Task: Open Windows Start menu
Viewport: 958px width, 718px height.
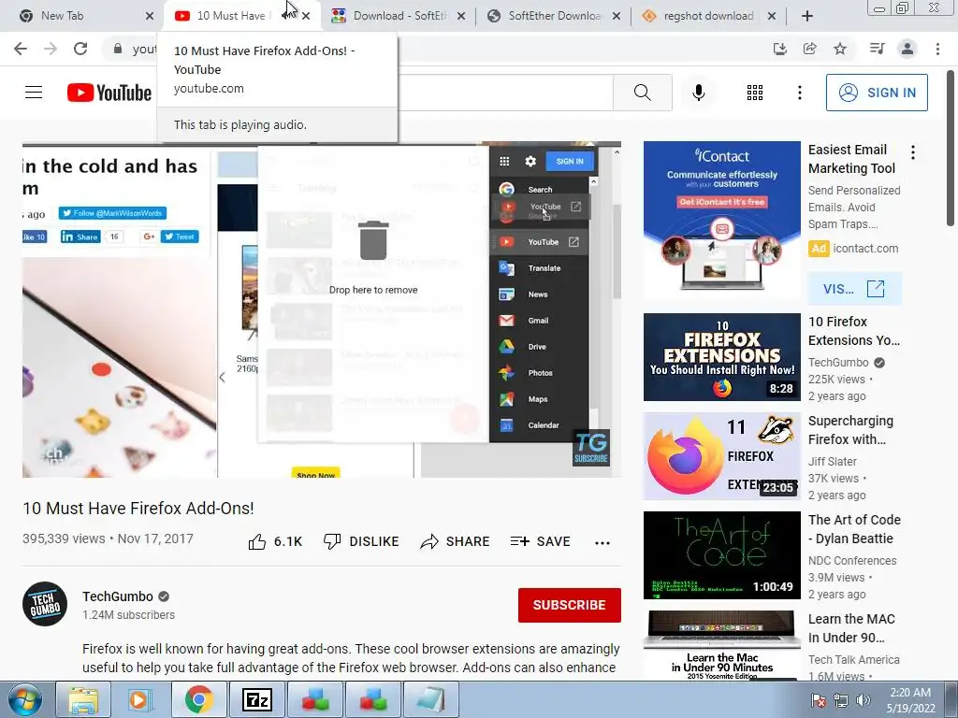Action: click(25, 699)
